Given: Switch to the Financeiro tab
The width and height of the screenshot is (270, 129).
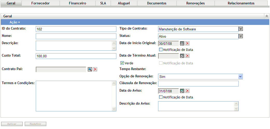Looking at the screenshot, I should click(x=77, y=3).
